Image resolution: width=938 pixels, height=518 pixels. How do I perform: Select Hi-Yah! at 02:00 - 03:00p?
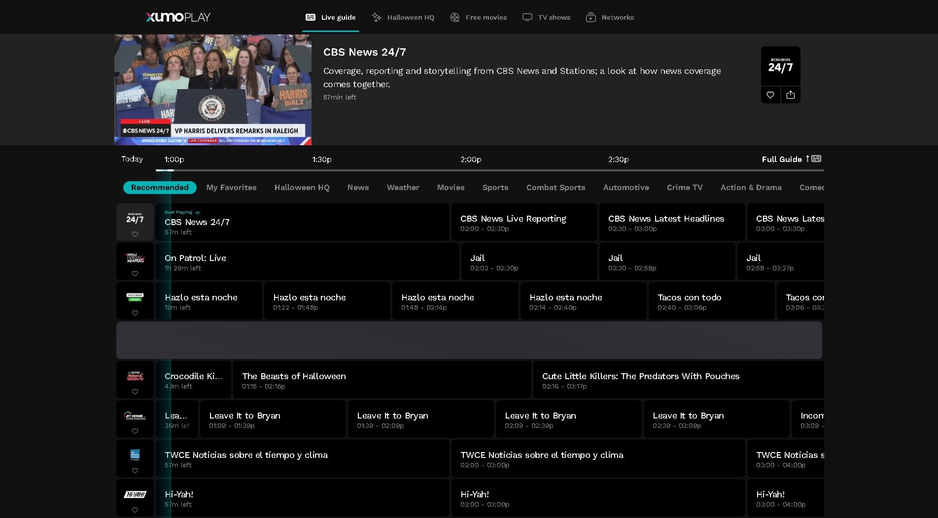coord(598,498)
